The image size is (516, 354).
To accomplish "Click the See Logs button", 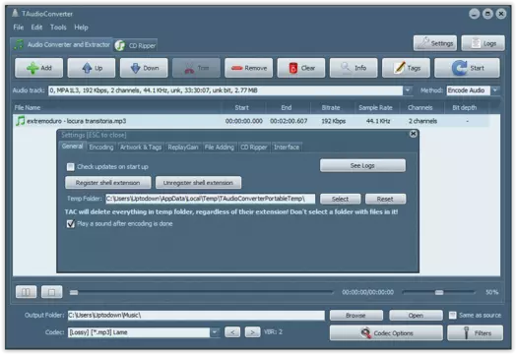I will pos(362,165).
